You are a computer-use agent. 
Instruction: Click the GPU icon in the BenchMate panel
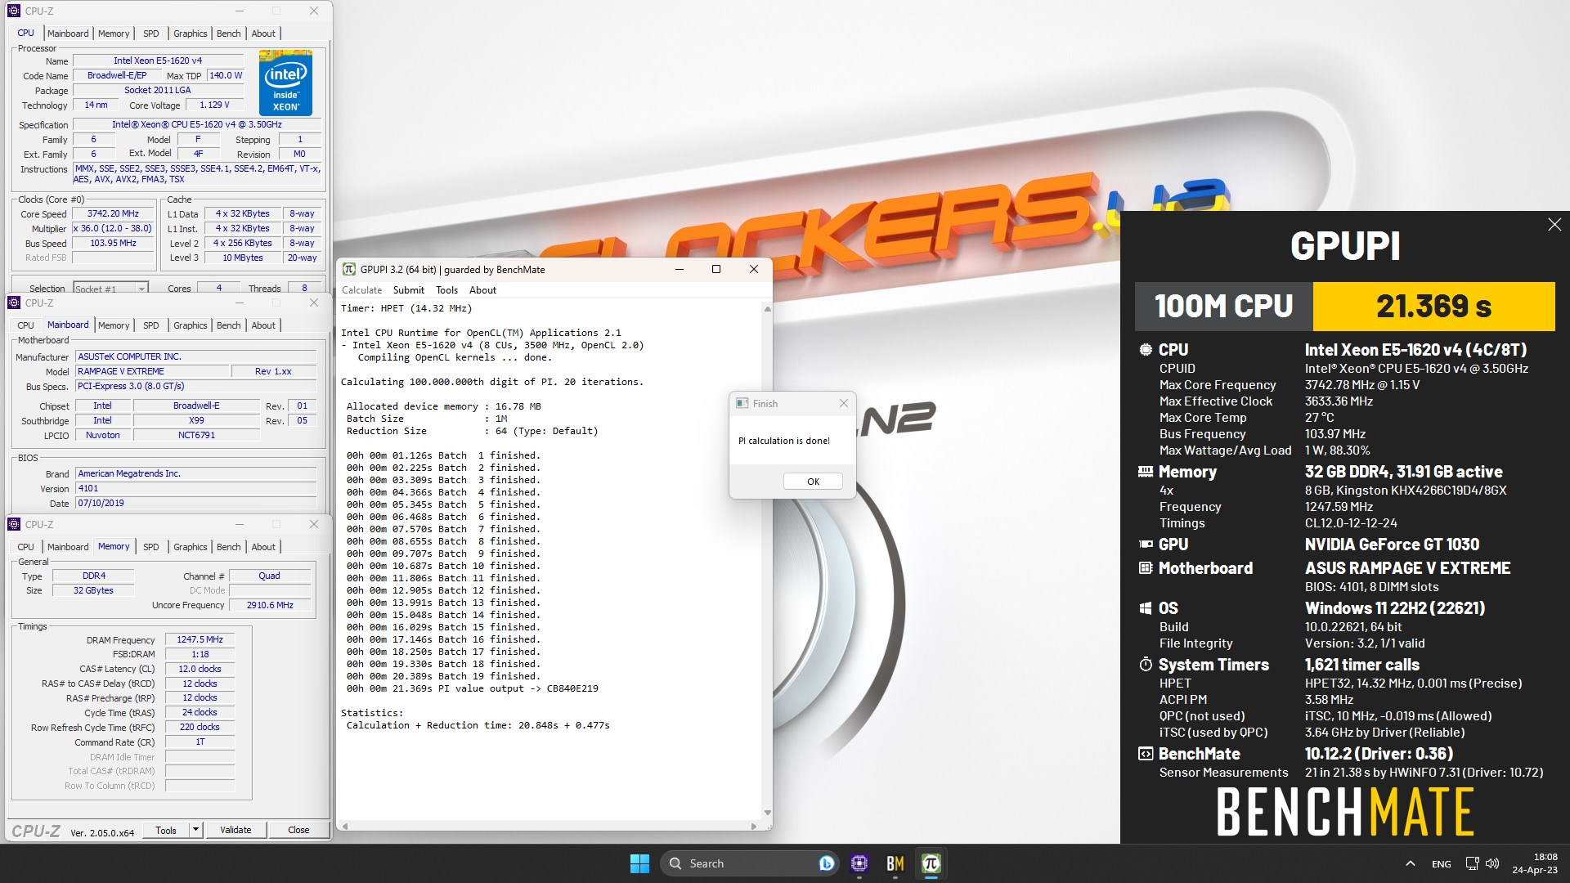click(1146, 545)
